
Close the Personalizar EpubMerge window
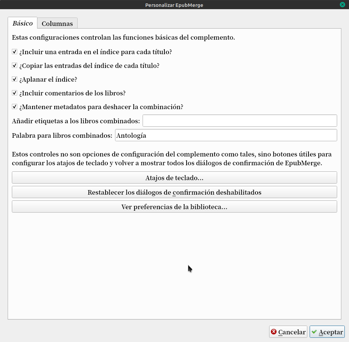(x=343, y=5)
